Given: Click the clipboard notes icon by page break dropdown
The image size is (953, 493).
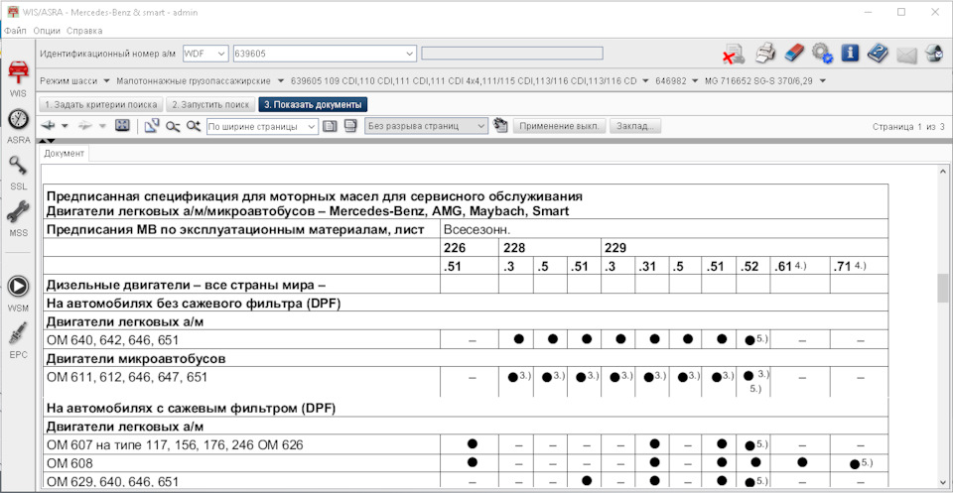Looking at the screenshot, I should tap(500, 126).
